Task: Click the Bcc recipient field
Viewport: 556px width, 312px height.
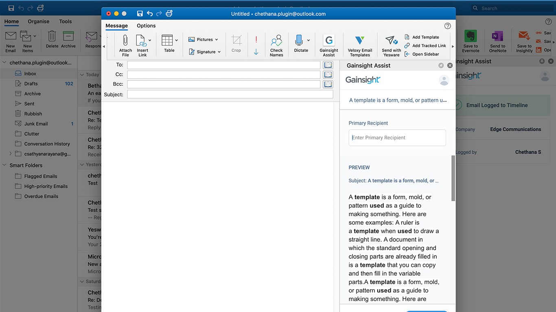Action: pos(224,84)
